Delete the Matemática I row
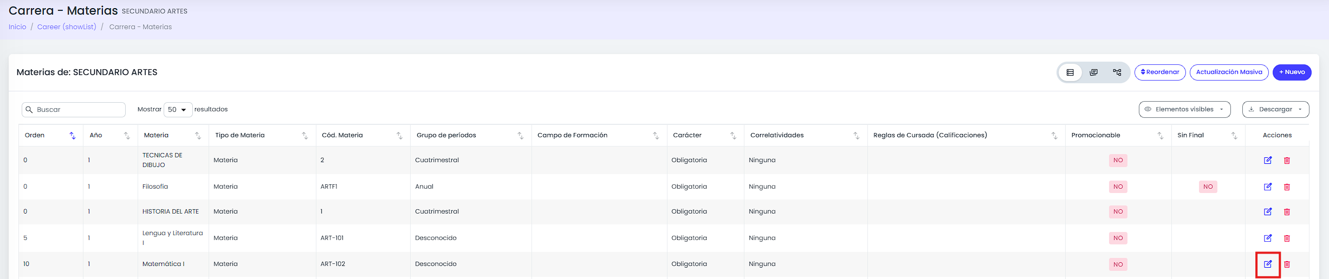The width and height of the screenshot is (1329, 279). [x=1287, y=264]
